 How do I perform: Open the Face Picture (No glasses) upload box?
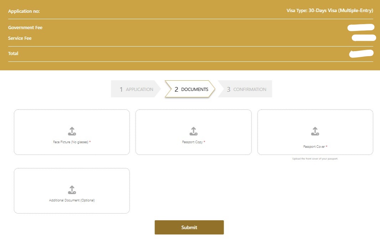(x=72, y=132)
